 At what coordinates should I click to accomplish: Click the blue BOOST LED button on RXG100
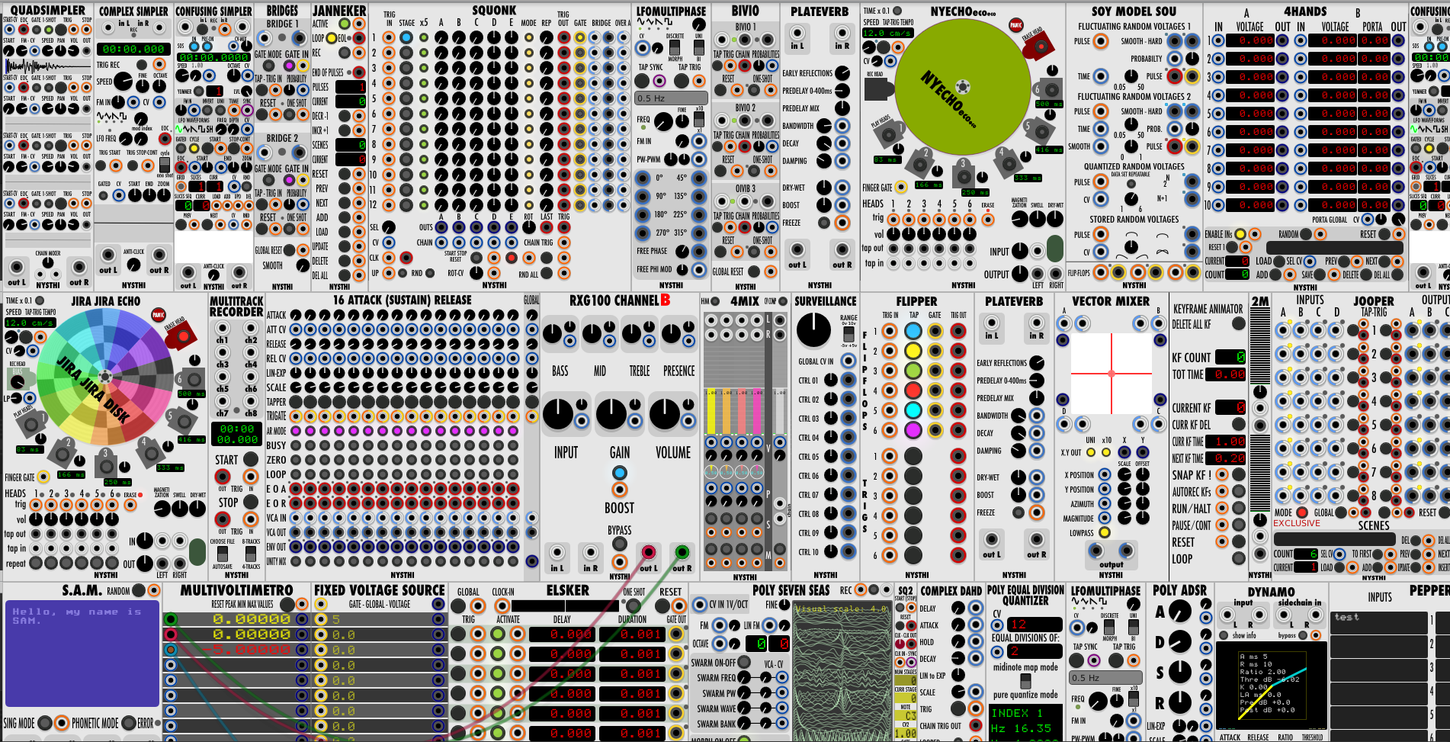[620, 473]
